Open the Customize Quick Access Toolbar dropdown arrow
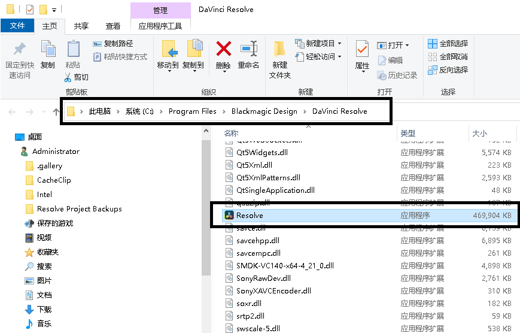The width and height of the screenshot is (520, 333). tap(54, 10)
